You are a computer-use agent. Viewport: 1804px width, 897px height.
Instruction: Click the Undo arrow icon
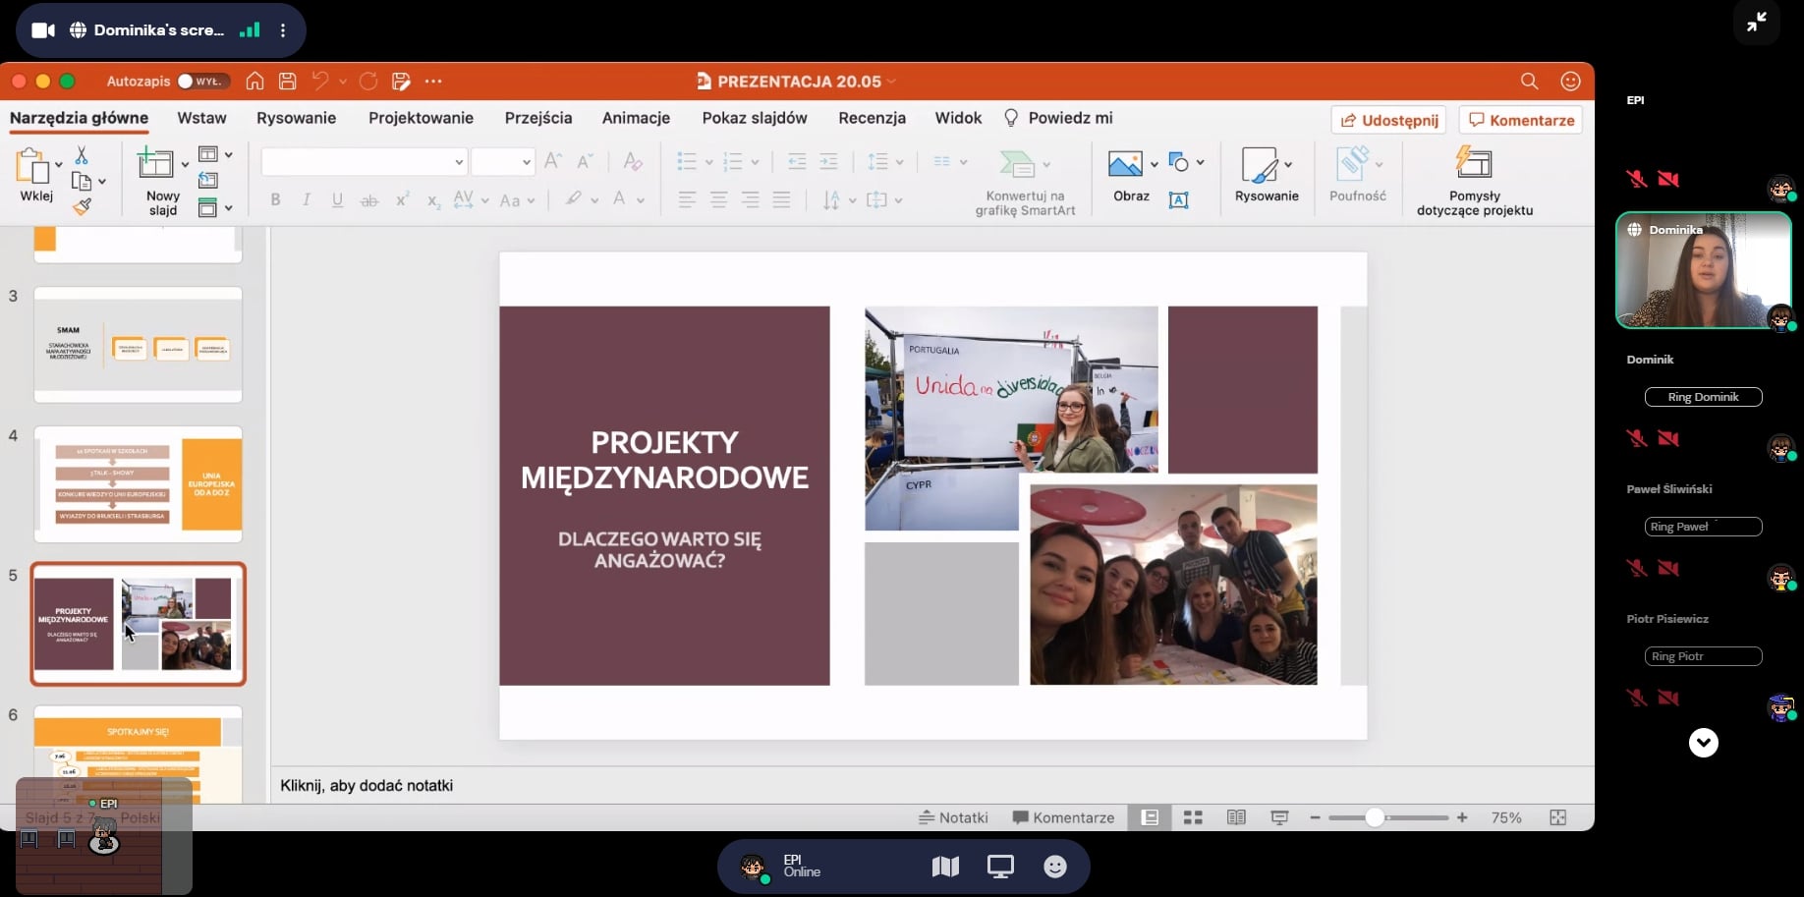(320, 82)
